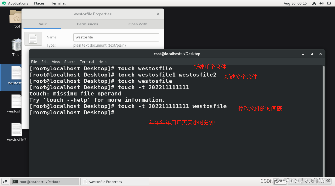Click the power icon in top bar
The height and width of the screenshot is (186, 335).
(329, 3)
